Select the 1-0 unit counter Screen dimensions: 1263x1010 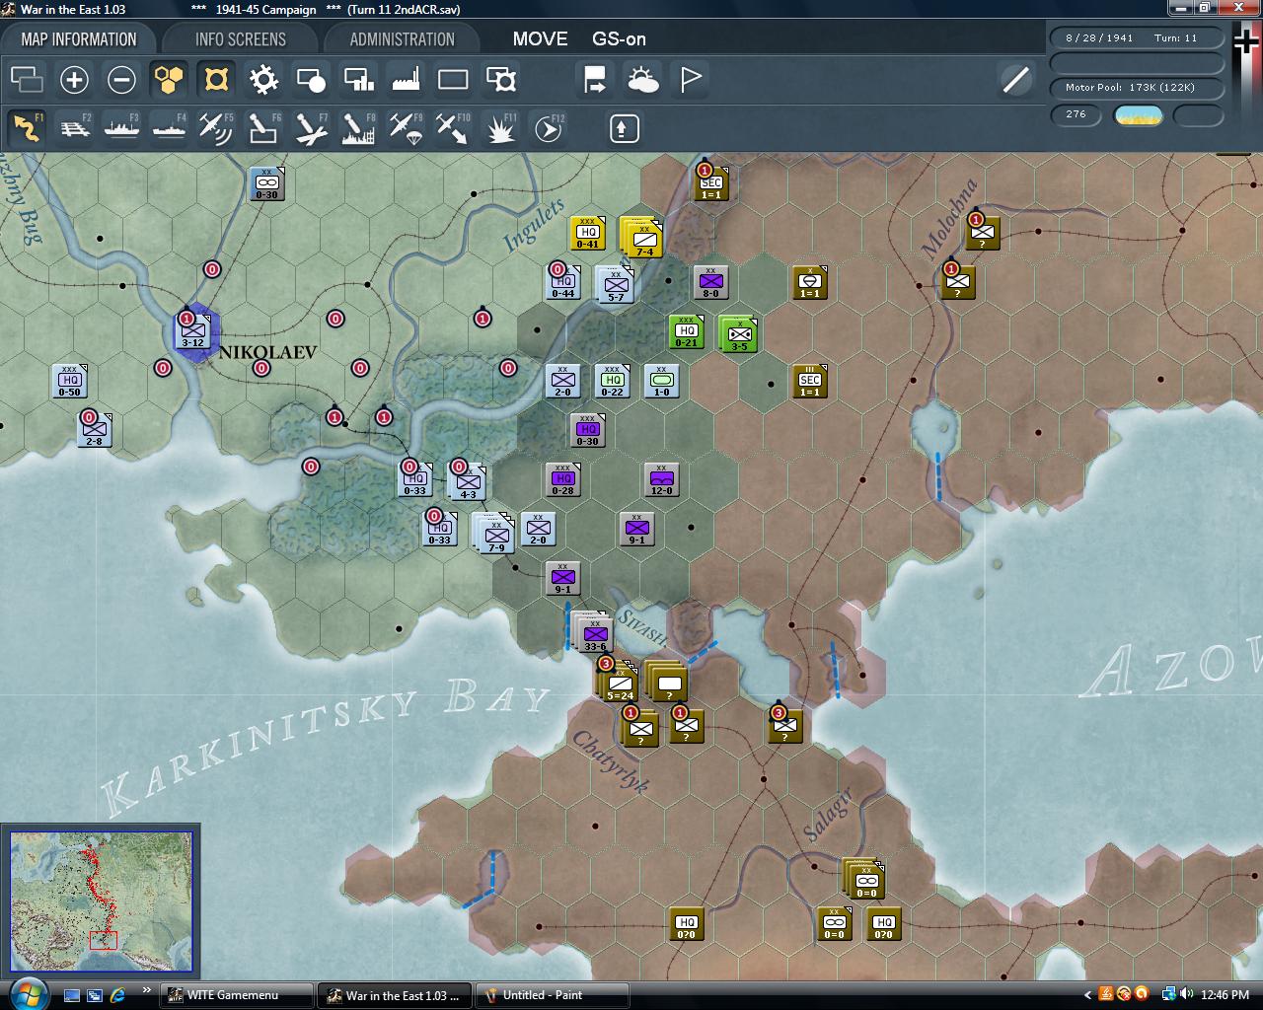661,381
